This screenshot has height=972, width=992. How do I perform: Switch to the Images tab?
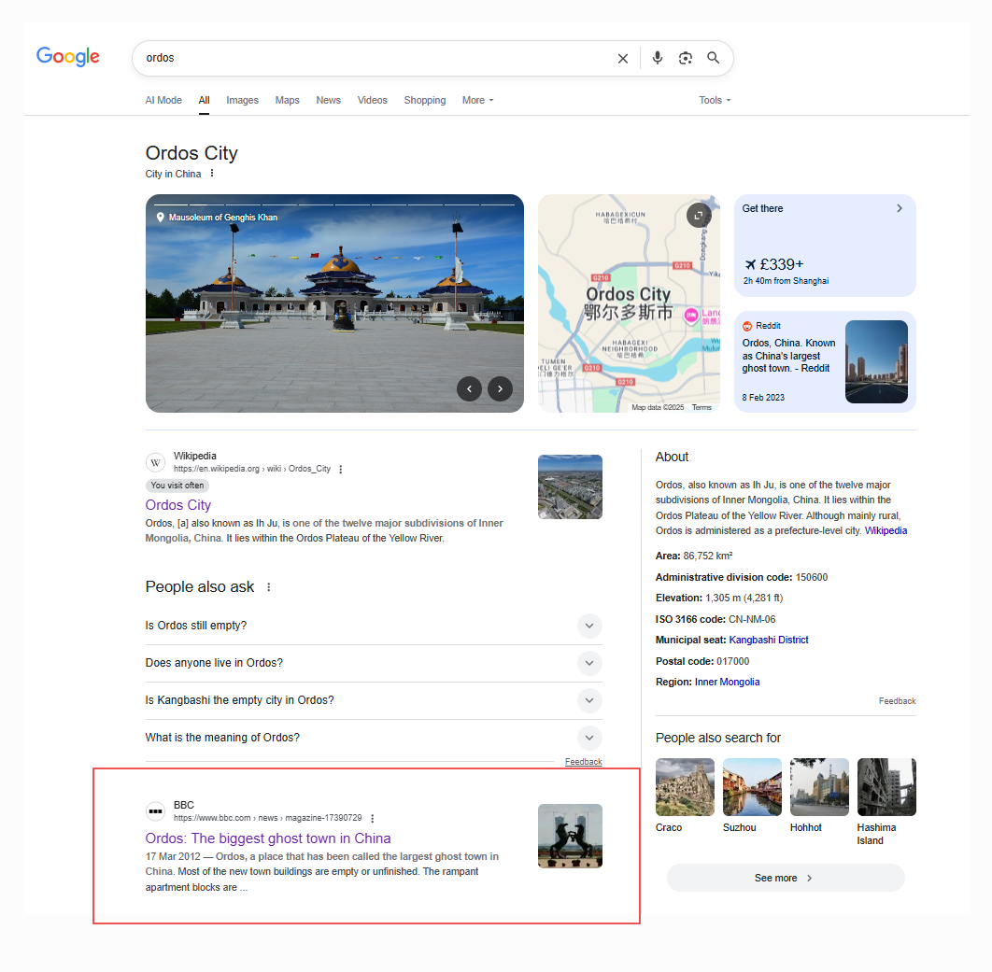[x=242, y=100]
